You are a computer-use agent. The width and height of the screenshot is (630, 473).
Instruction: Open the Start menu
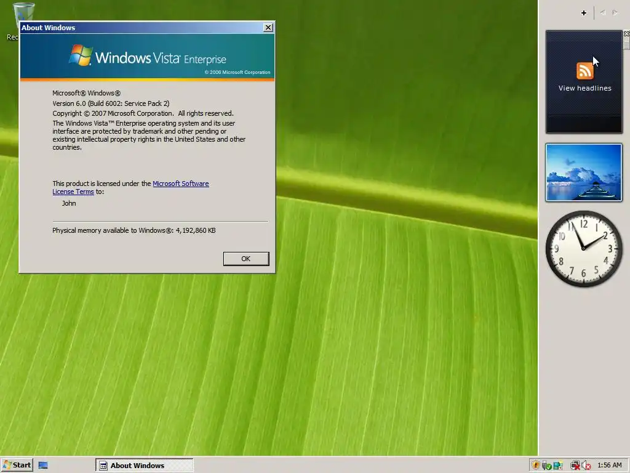[17, 465]
